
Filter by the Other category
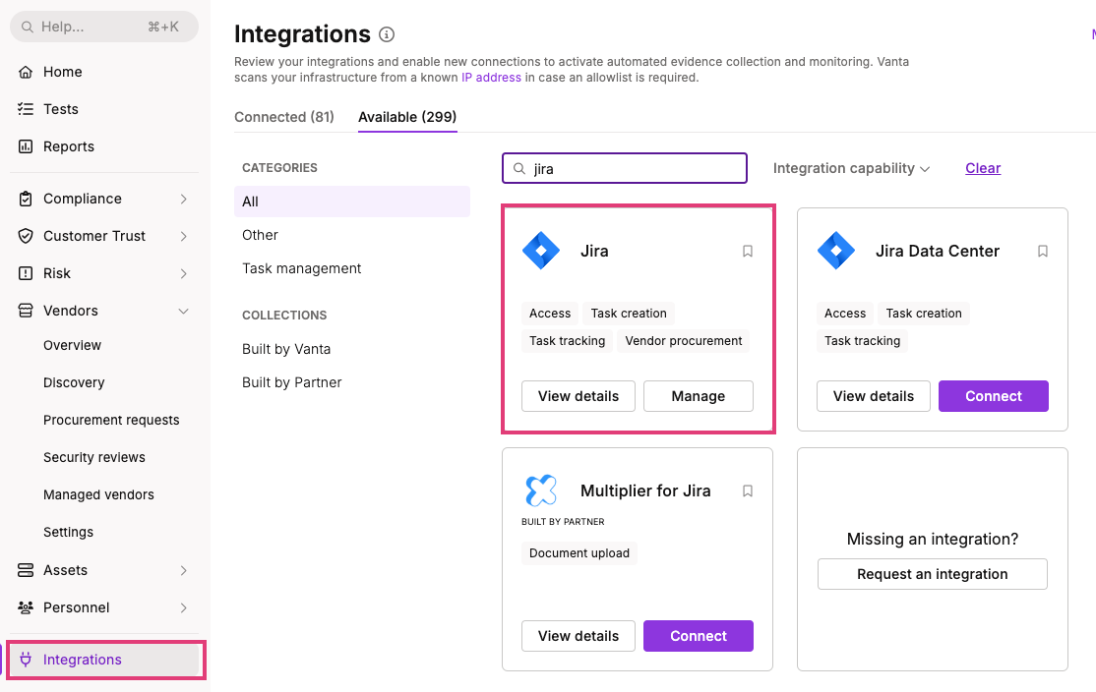tap(260, 235)
